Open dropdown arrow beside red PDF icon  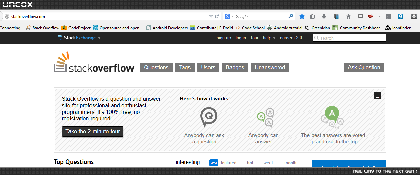click(x=379, y=16)
